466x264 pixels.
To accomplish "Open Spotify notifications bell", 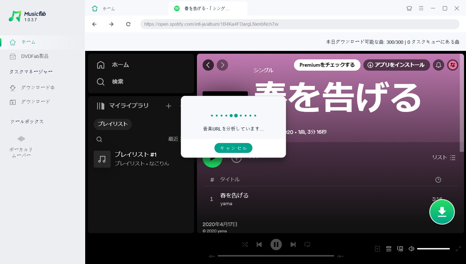I will pyautogui.click(x=439, y=65).
